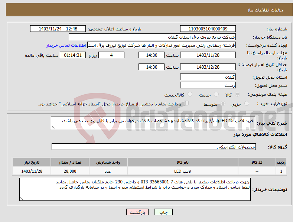Screen dimensions: 293x222
Task: Click the توضیحات خریدار notes textarea
Action: (135, 189)
